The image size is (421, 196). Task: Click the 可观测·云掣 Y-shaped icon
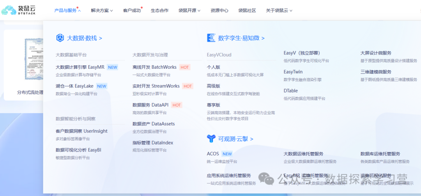click(x=211, y=139)
